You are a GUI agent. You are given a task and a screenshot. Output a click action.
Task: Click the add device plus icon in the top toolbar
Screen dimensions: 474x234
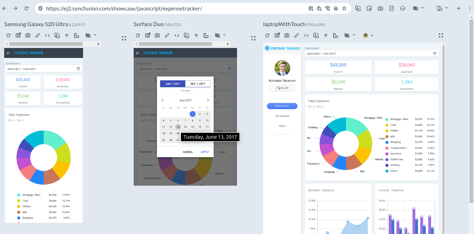pos(459,8)
